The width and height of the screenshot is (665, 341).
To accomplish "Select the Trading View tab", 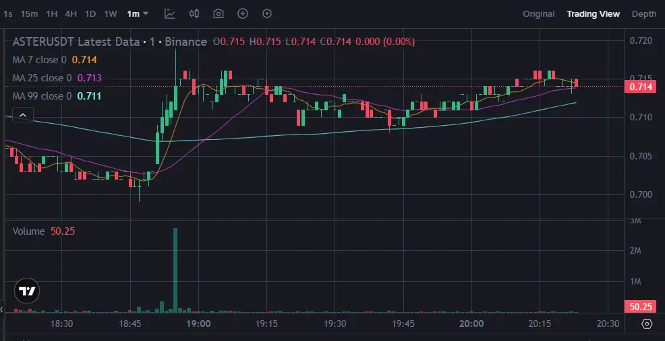I will [593, 14].
